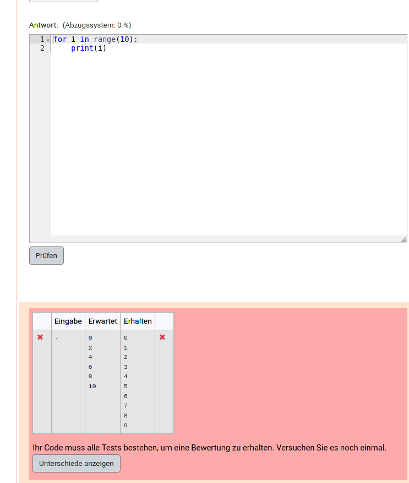Click the resize handle at the editor's corner
The image size is (409, 483).
click(403, 239)
